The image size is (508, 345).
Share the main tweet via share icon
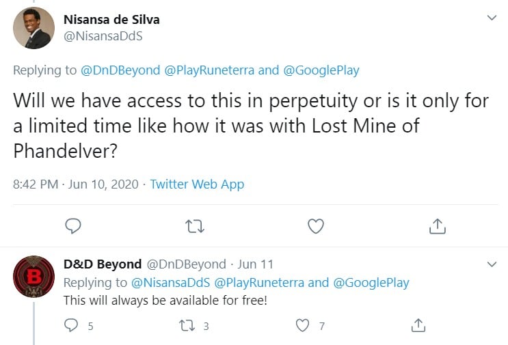(x=438, y=226)
